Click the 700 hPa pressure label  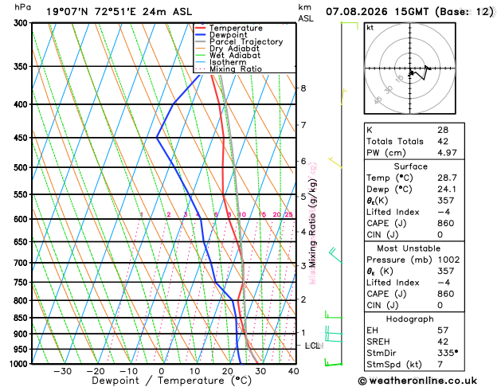point(22,263)
